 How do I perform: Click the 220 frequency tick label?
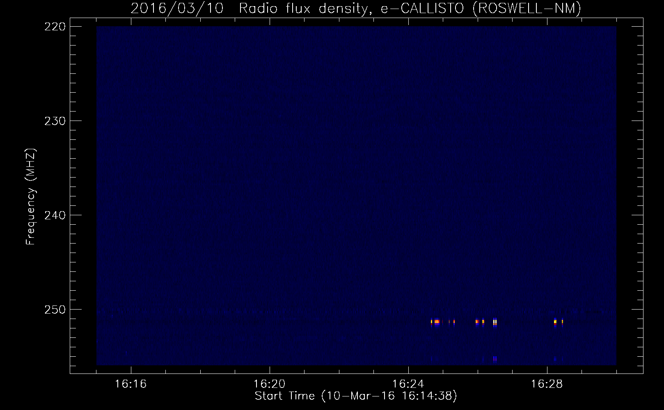click(x=54, y=27)
